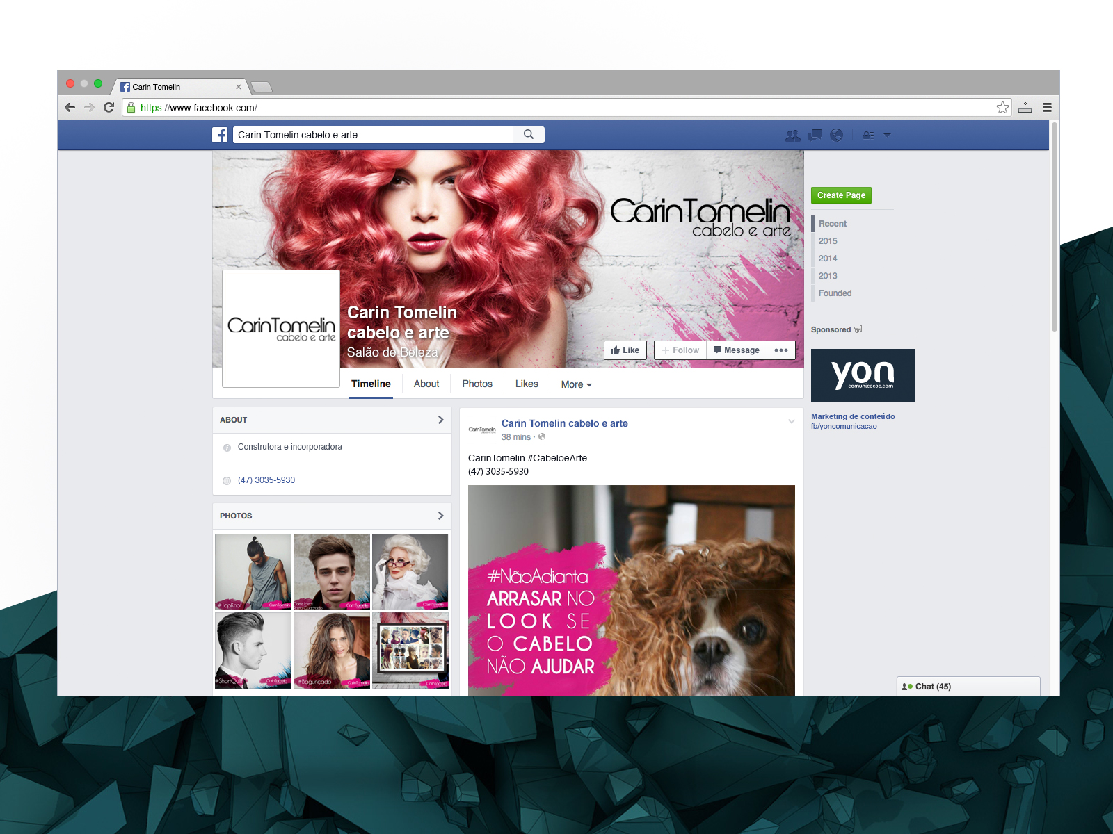The image size is (1113, 834).
Task: Click the search magnifier icon
Action: pos(529,135)
